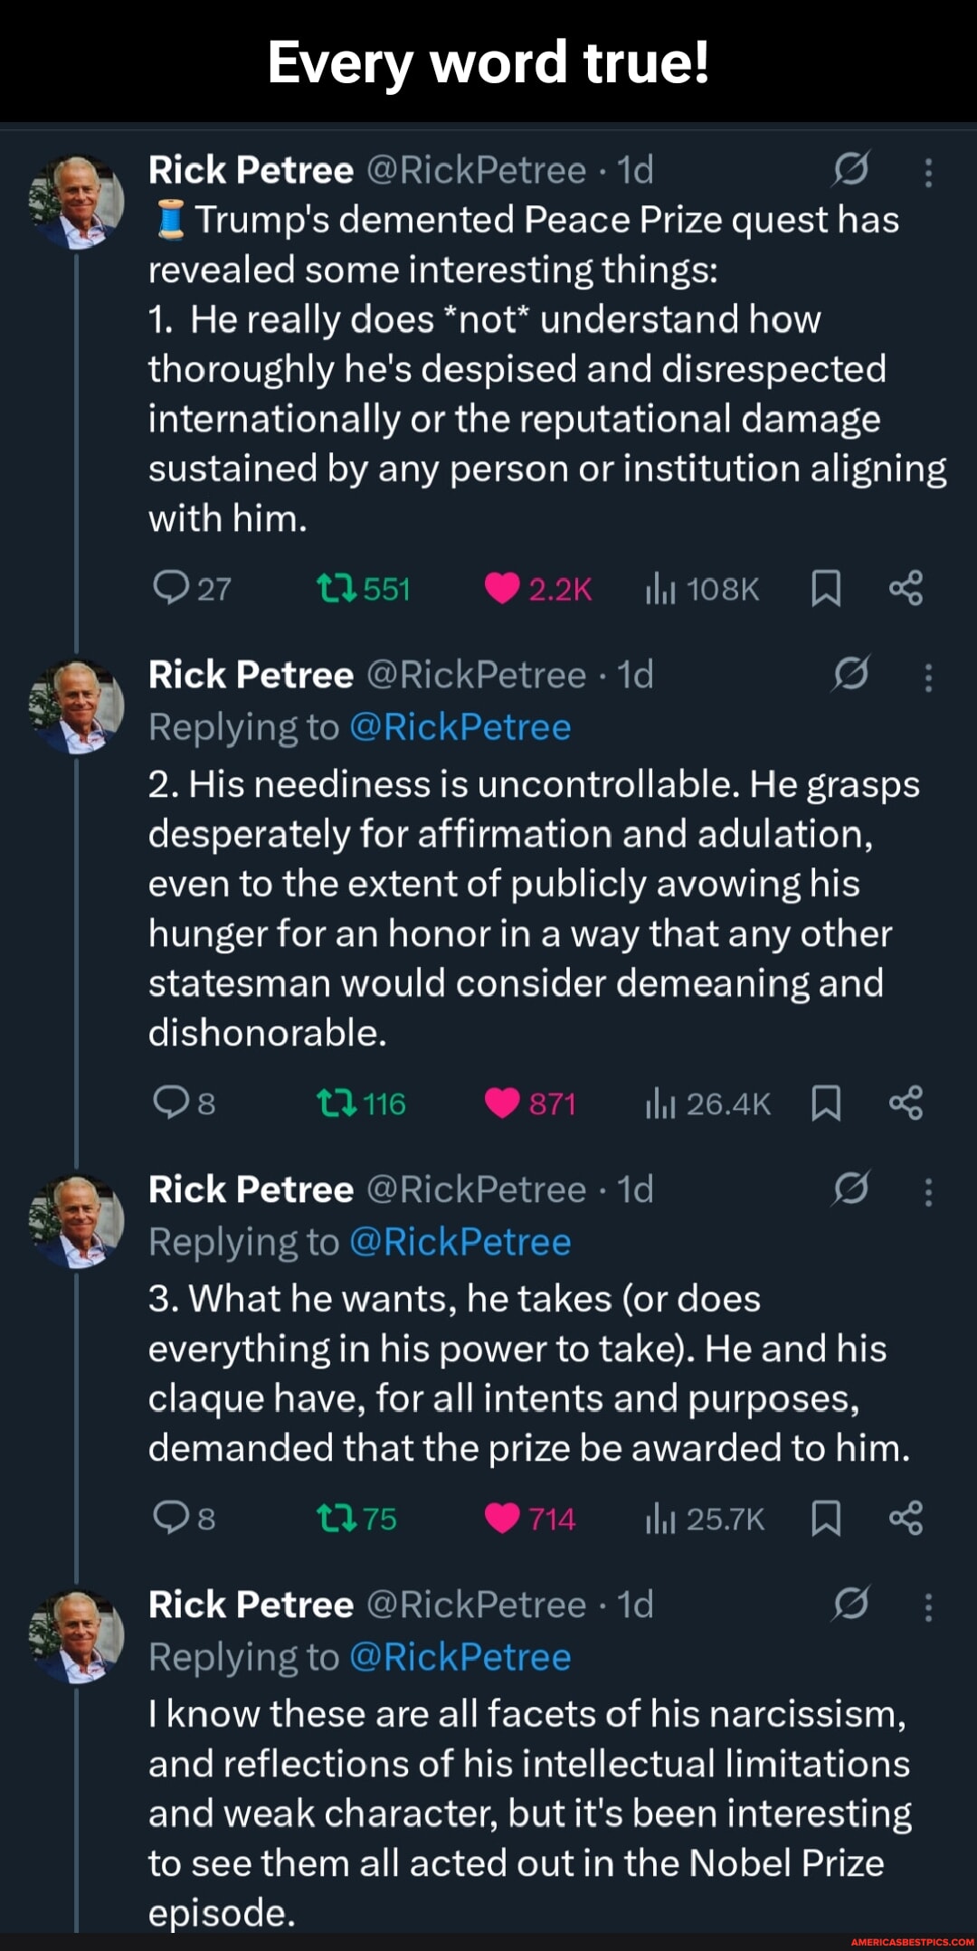Share the first tweet using its share icon

pos(907,588)
